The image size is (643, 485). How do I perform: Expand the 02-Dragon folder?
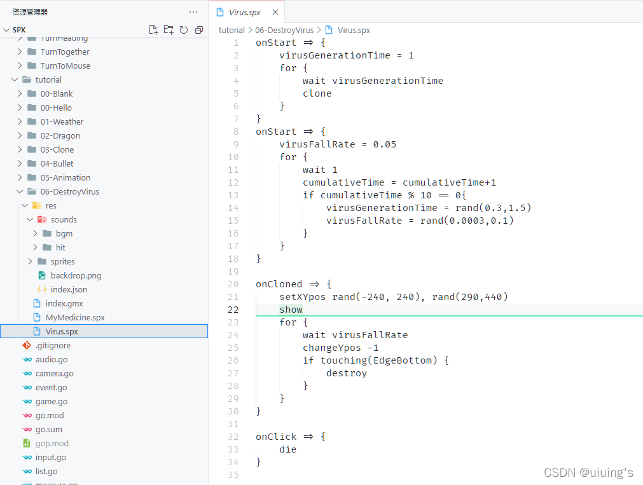pyautogui.click(x=20, y=135)
